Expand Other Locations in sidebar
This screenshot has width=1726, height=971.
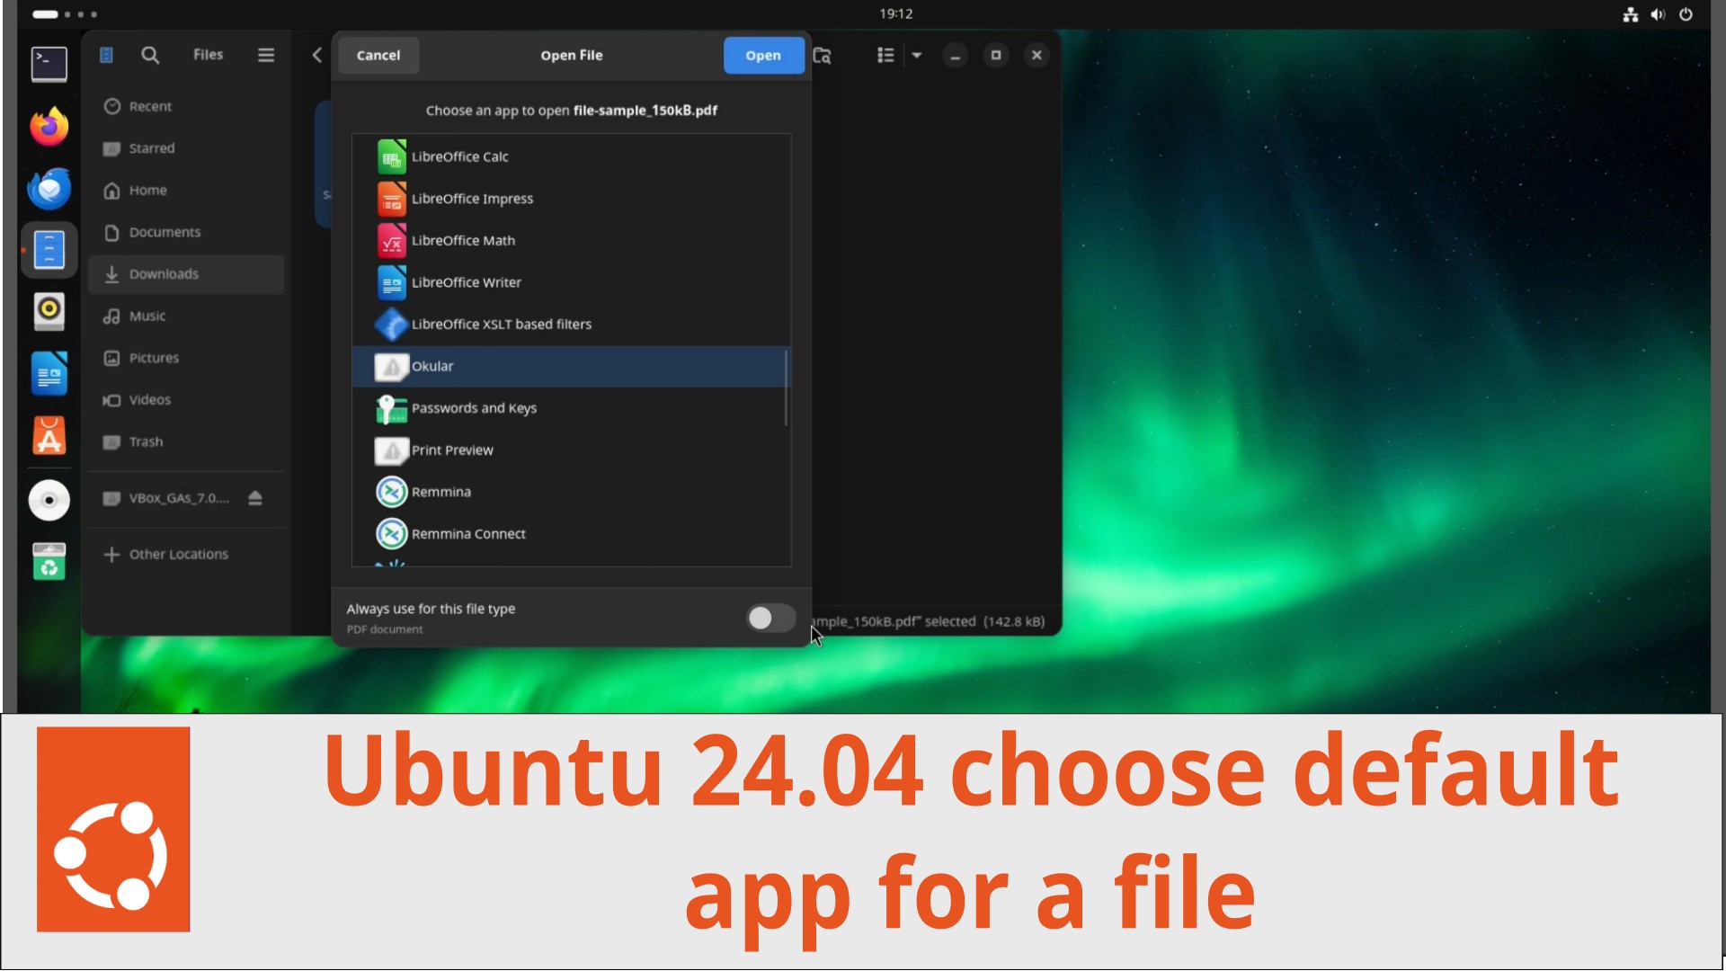coord(178,555)
